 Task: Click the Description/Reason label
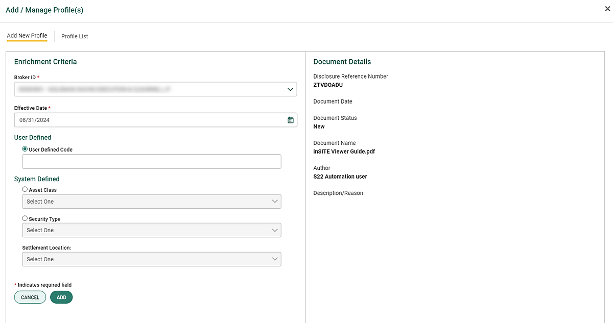tap(338, 193)
